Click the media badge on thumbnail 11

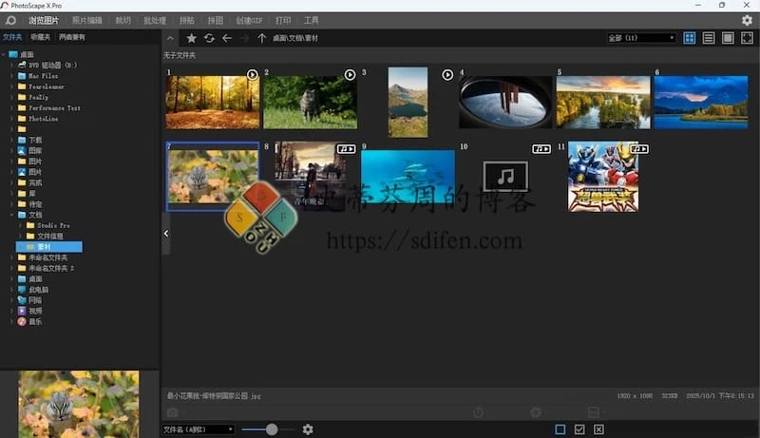[638, 149]
